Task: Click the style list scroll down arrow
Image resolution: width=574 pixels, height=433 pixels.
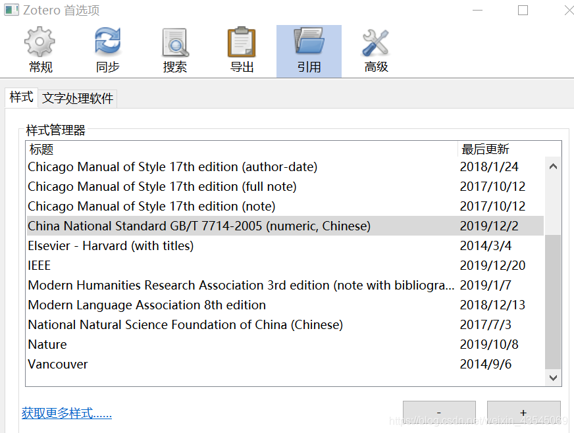Action: tap(553, 377)
